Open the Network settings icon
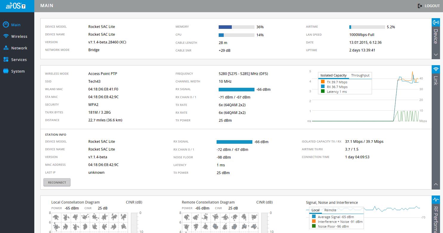This screenshot has width=443, height=233. (5, 48)
